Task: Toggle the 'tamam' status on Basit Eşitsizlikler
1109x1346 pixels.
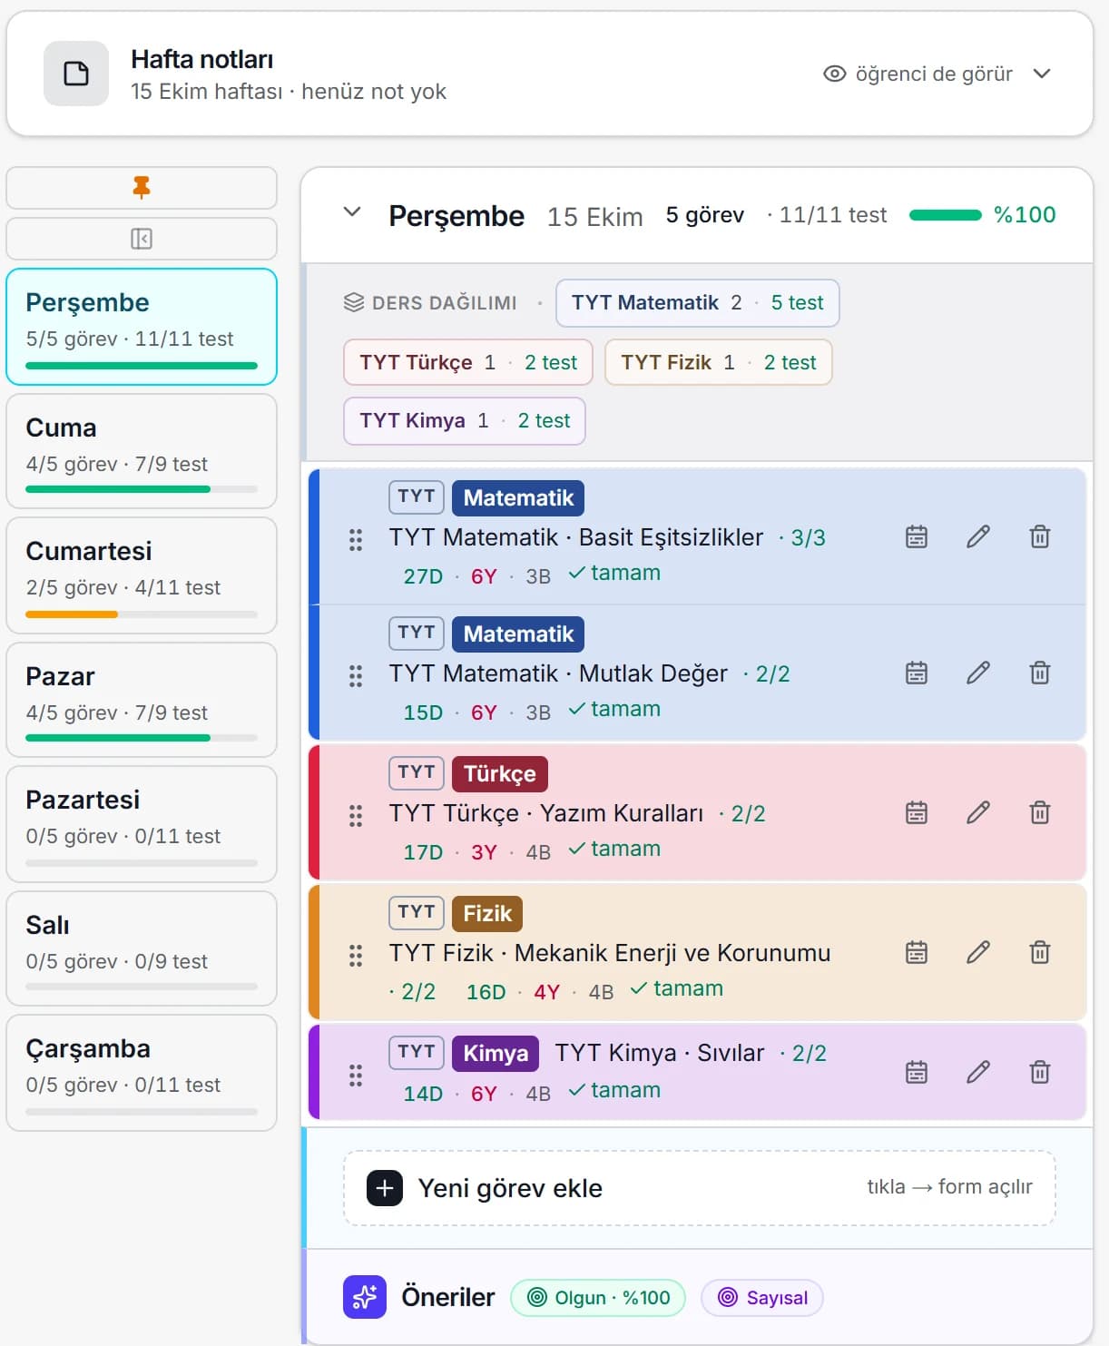Action: 614,574
